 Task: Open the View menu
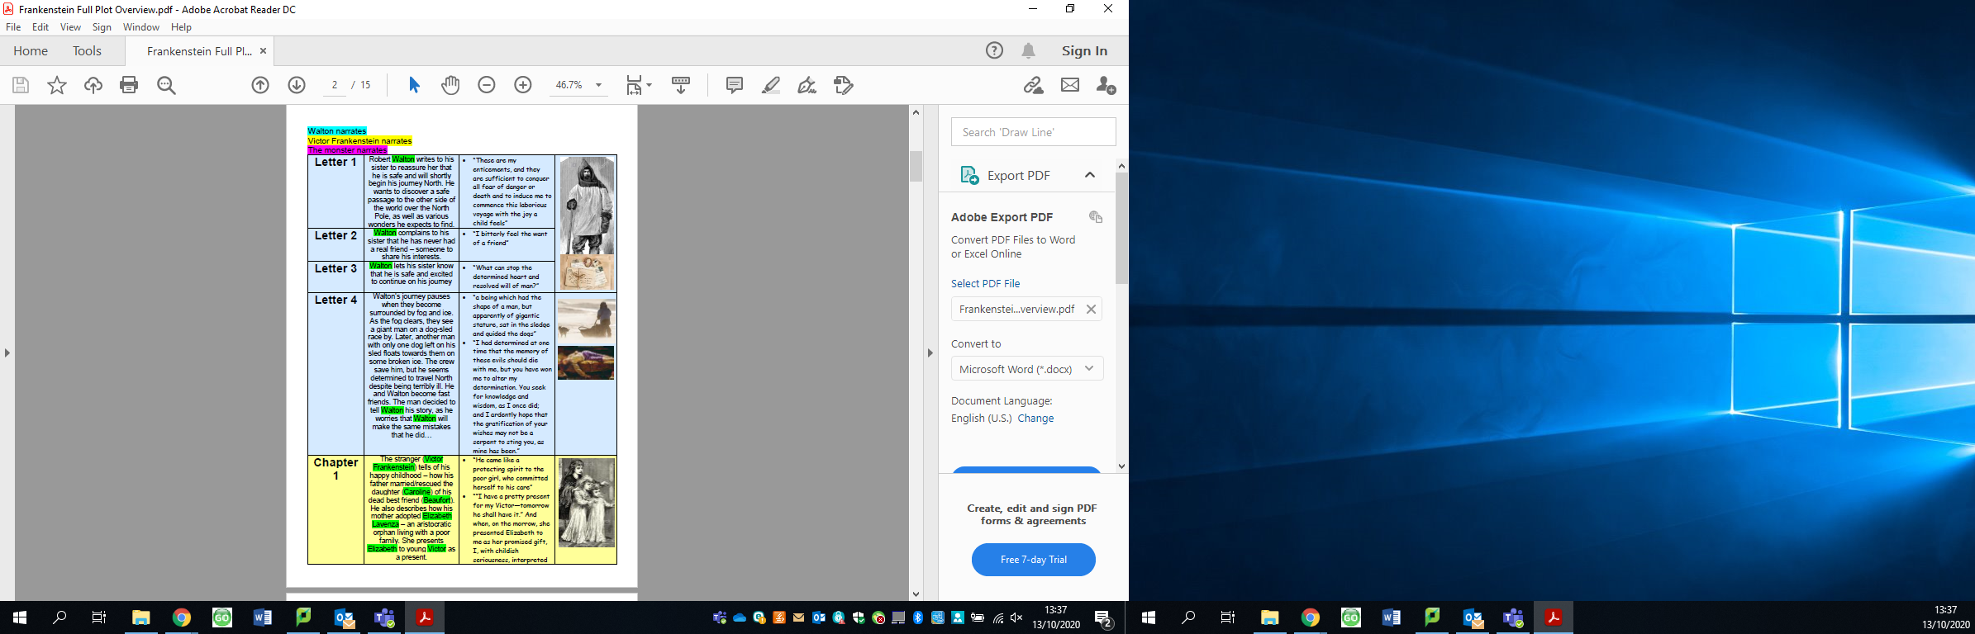coord(70,27)
